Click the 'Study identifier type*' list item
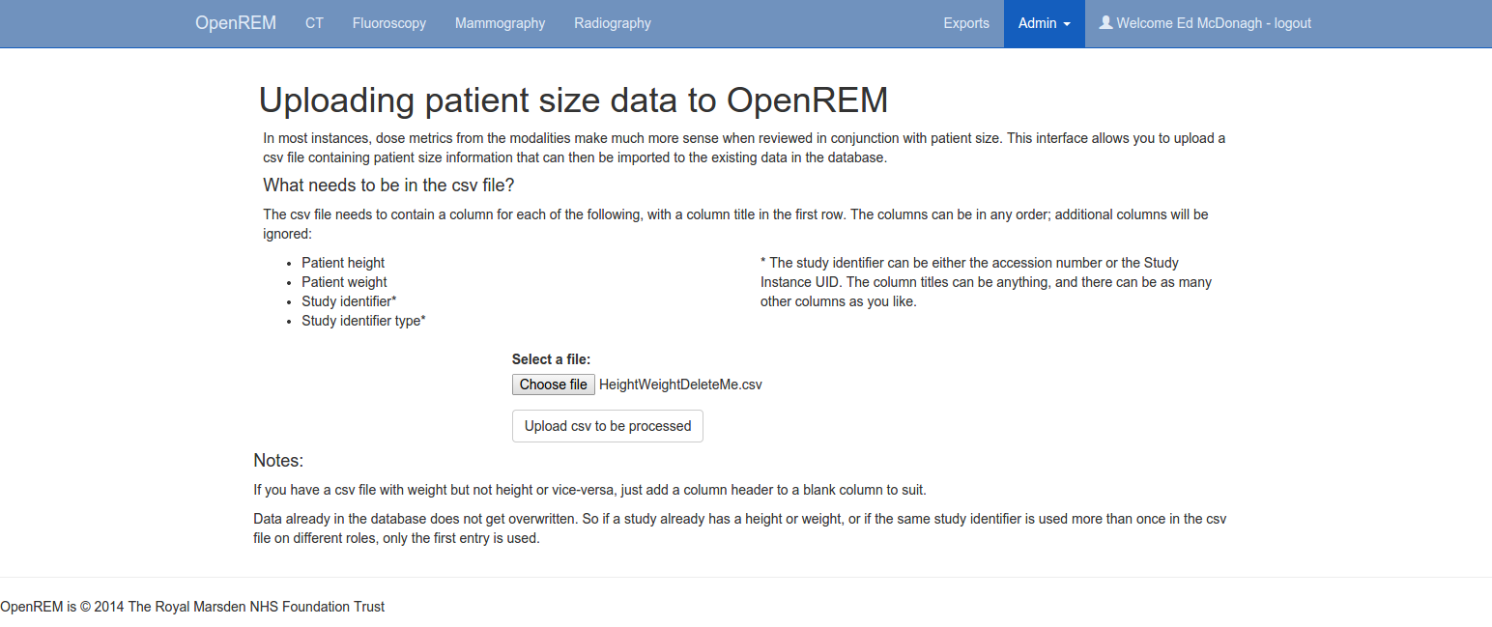Image resolution: width=1492 pixels, height=627 pixels. click(363, 321)
